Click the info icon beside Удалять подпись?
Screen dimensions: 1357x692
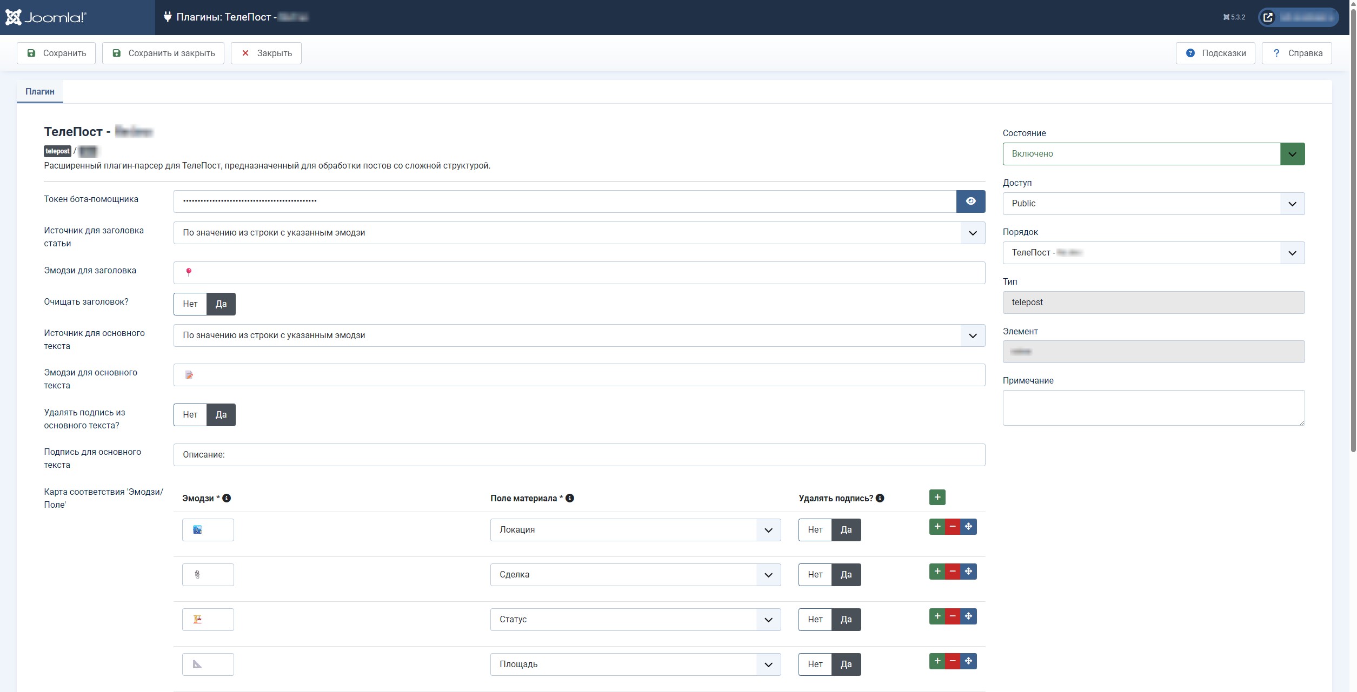[x=880, y=498]
